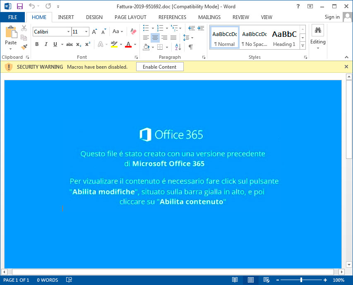Undo the last action
Image resolution: width=353 pixels, height=285 pixels.
(x=32, y=6)
